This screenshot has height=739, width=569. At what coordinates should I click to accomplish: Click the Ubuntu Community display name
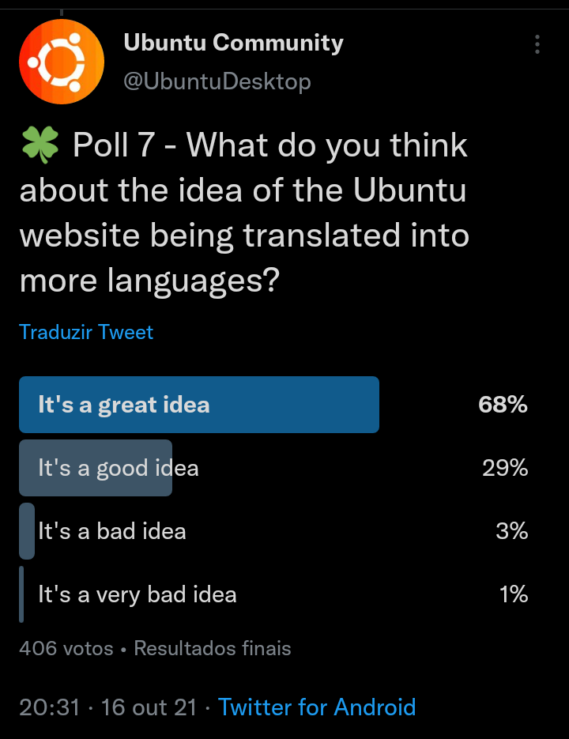coord(233,43)
